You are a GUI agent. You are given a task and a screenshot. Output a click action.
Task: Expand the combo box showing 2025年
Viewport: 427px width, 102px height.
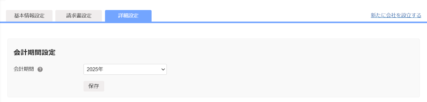[x=125, y=69]
